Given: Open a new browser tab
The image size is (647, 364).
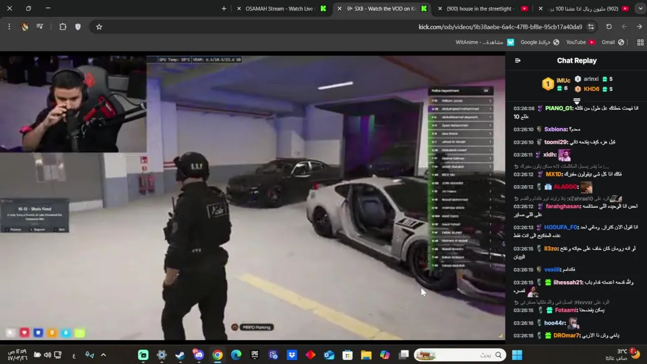Looking at the screenshot, I should [x=224, y=9].
